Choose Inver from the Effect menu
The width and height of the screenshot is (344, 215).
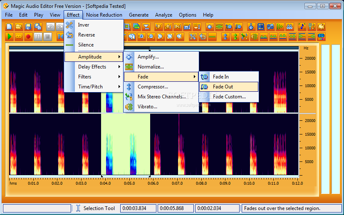(94, 25)
